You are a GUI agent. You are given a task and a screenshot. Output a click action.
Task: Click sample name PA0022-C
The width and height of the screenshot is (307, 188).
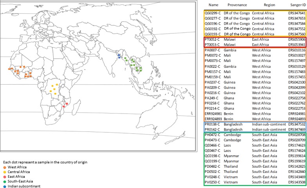pyautogui.click(x=212, y=66)
